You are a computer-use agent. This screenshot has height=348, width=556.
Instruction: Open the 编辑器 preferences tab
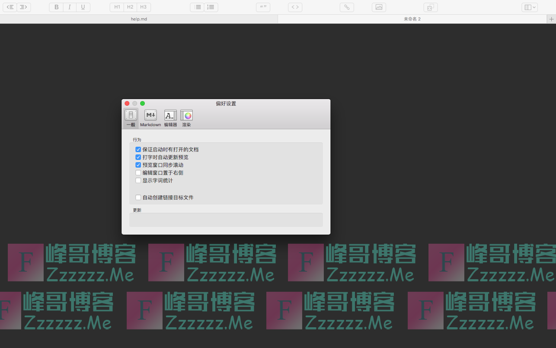(170, 118)
